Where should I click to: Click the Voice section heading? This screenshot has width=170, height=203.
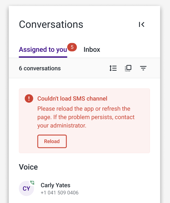pos(28,167)
